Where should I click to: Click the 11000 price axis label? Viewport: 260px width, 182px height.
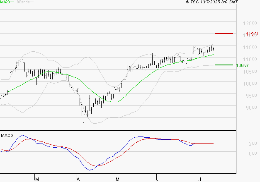250,59
